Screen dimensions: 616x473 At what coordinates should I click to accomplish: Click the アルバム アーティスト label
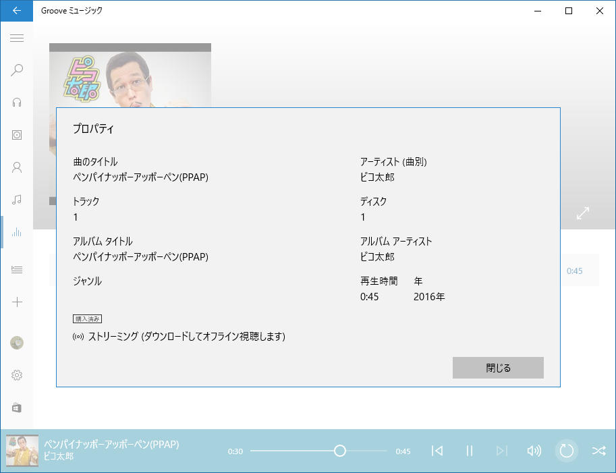pos(396,241)
